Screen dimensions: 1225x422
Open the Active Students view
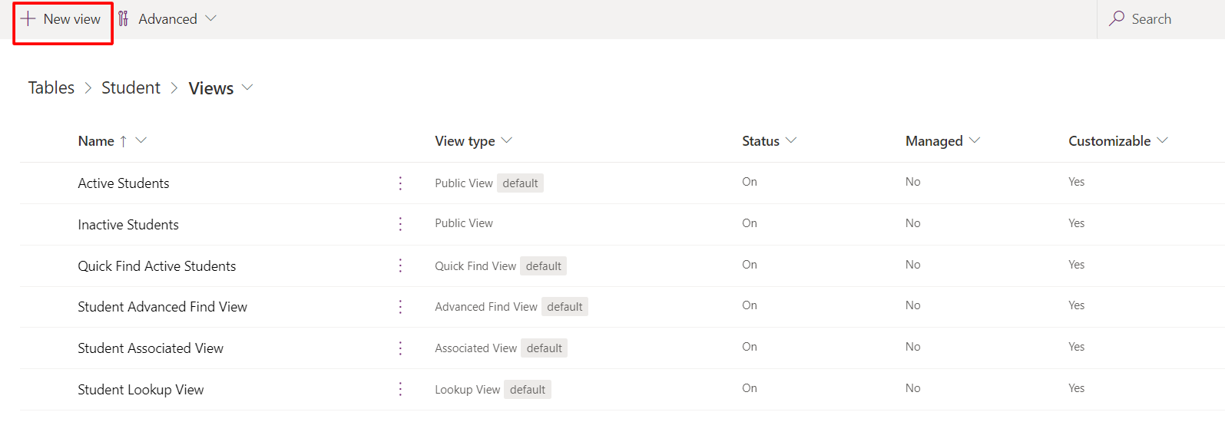click(124, 183)
